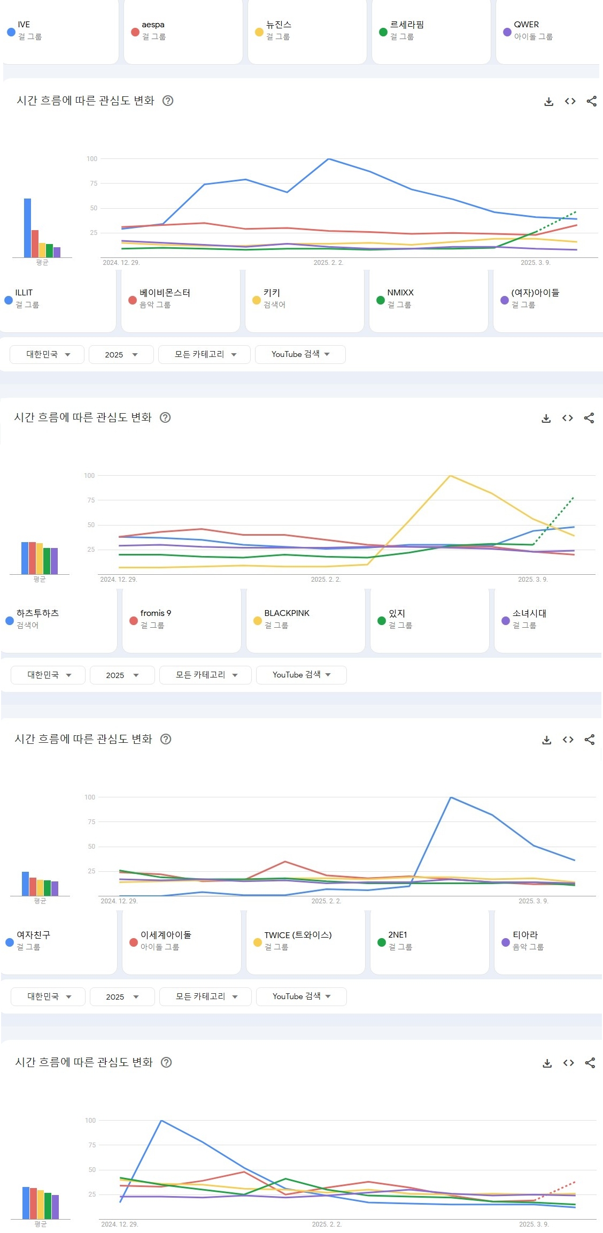Open help icon beside the IVE chart title

tap(168, 101)
